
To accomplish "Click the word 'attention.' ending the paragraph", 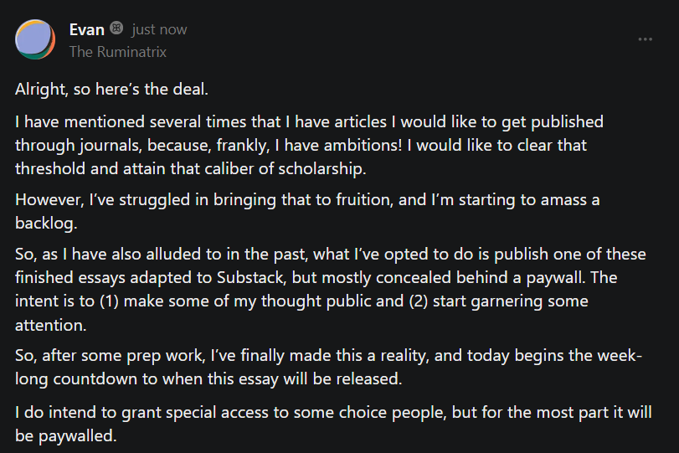I will [x=51, y=325].
